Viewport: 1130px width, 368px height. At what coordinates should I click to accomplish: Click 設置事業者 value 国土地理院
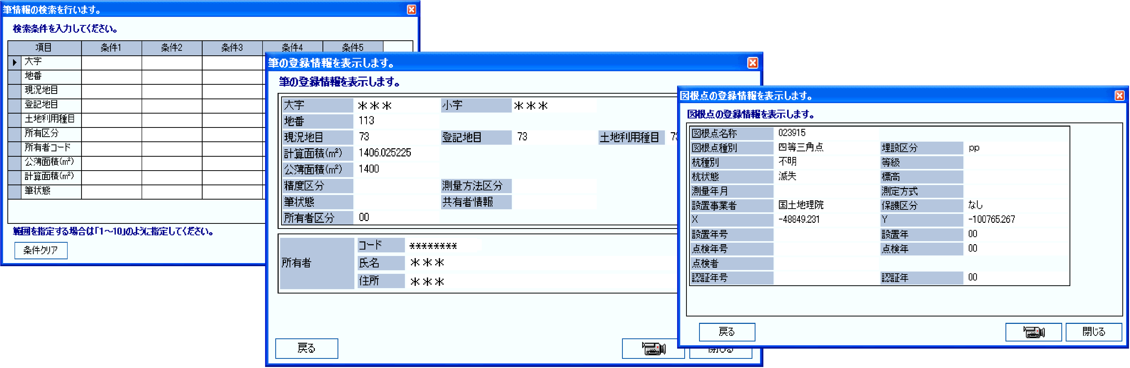click(x=801, y=205)
